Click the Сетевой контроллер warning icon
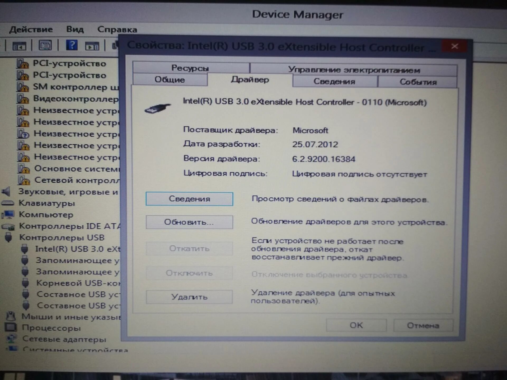Screen dimensions: 507x380 pos(24,180)
